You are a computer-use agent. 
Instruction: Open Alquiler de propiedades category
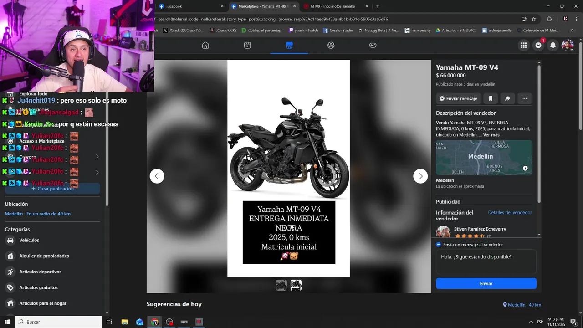coord(53,256)
